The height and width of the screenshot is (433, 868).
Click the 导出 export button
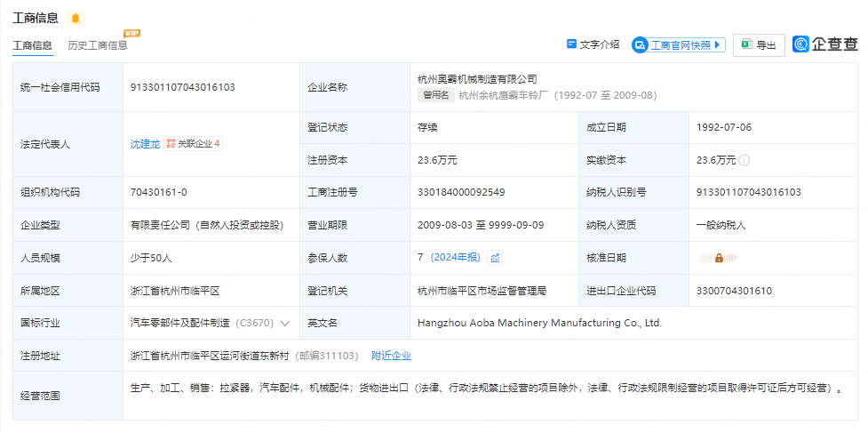[759, 45]
